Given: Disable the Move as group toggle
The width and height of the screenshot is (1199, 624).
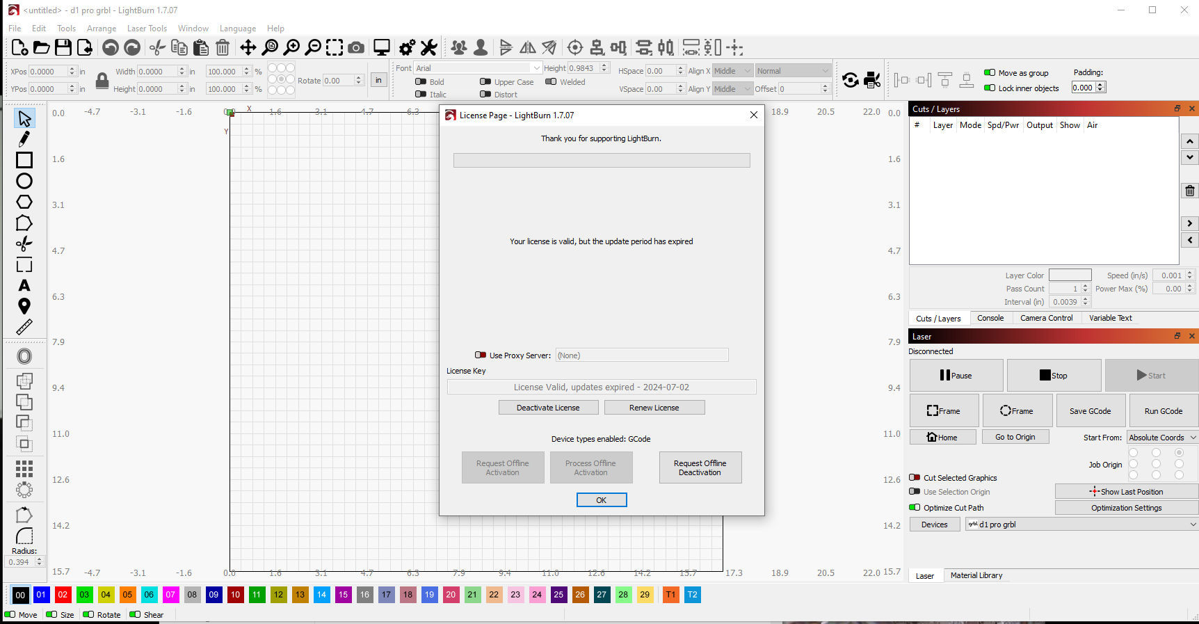Looking at the screenshot, I should pyautogui.click(x=990, y=72).
